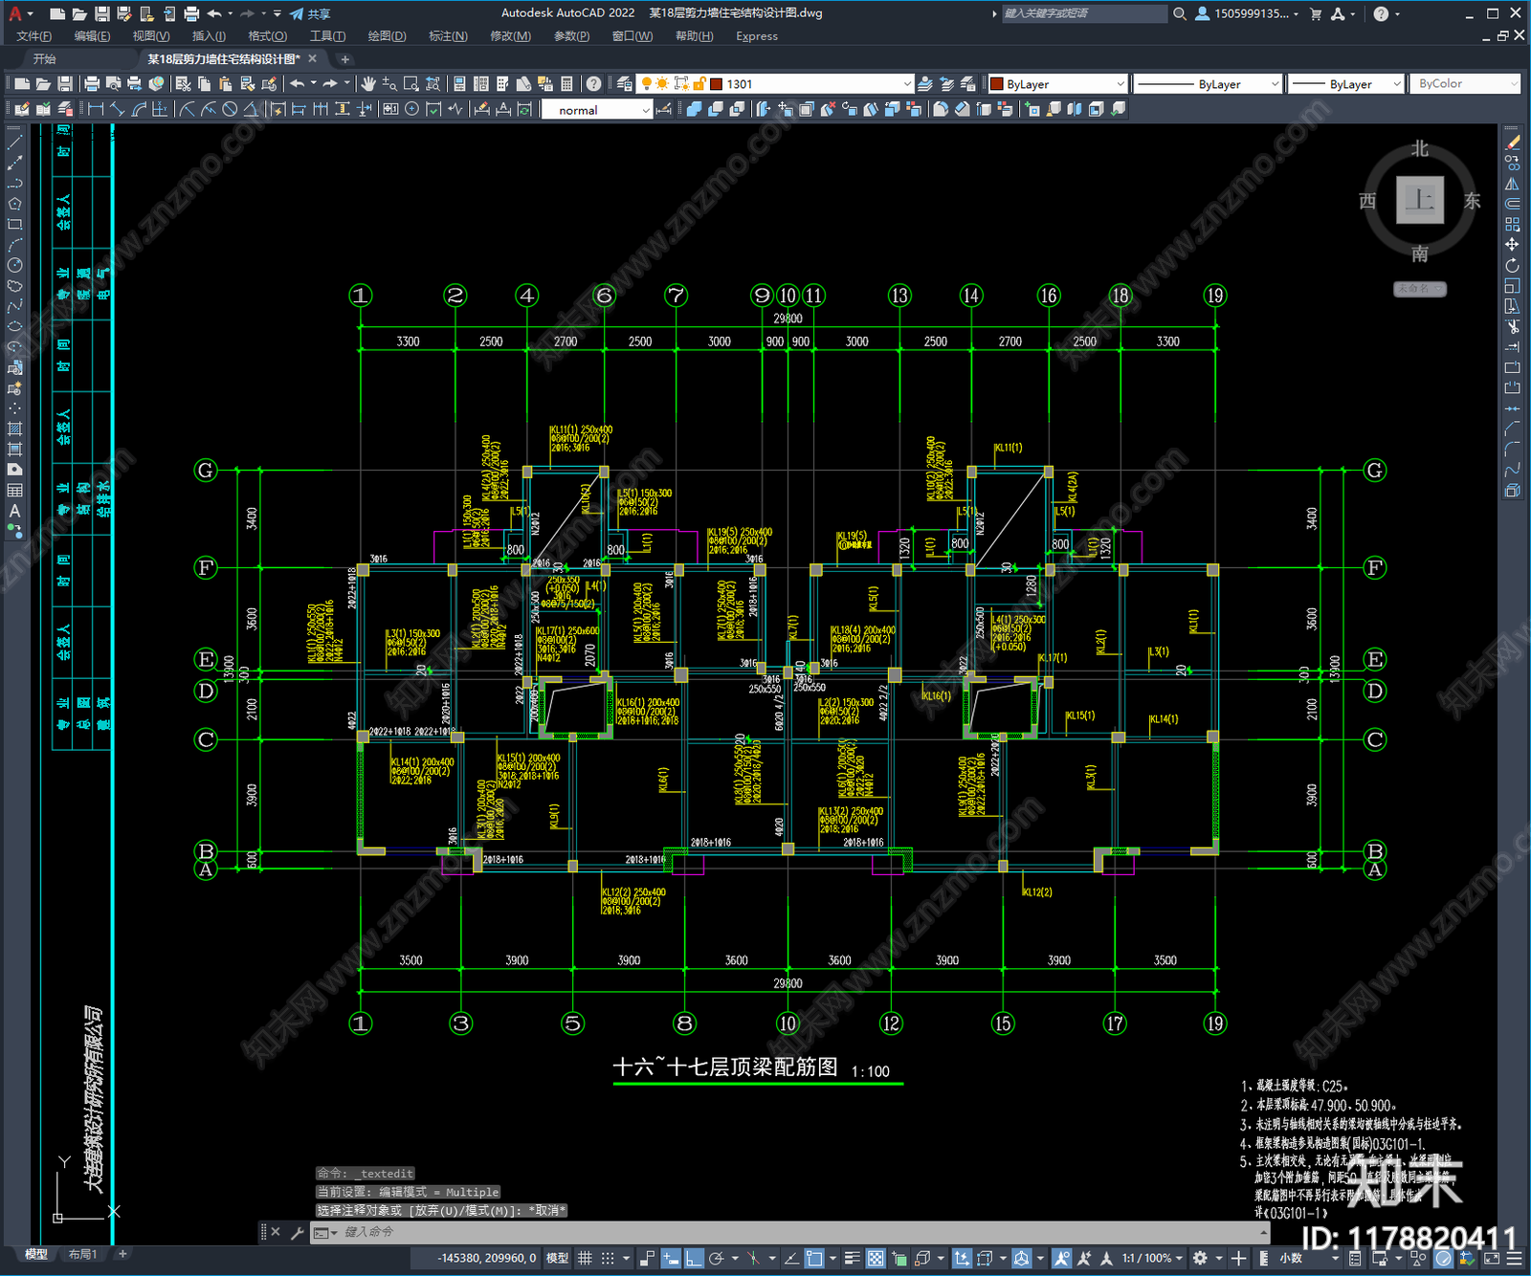The height and width of the screenshot is (1276, 1531).
Task: Click the Plot printer icon in the title bar
Action: [x=191, y=13]
